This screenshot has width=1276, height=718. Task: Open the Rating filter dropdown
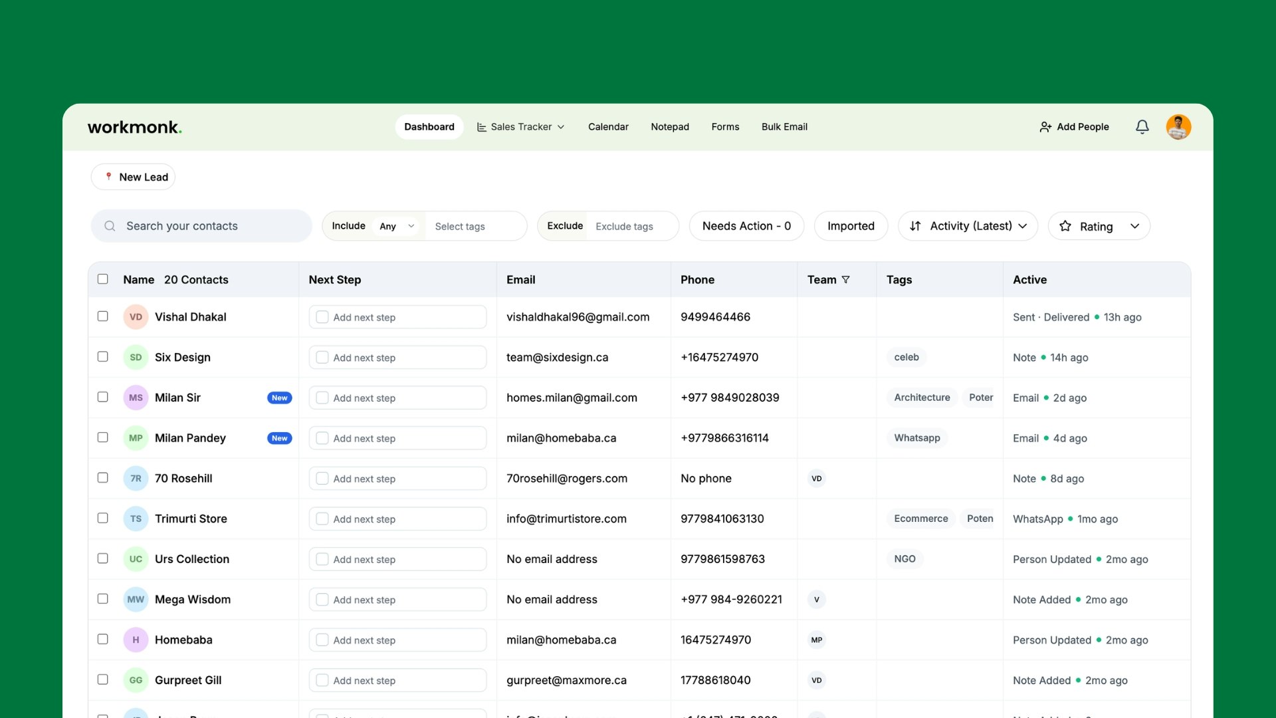(x=1099, y=226)
